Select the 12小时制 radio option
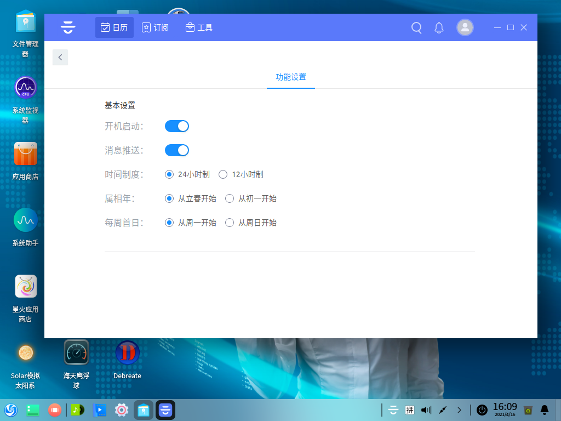The width and height of the screenshot is (561, 421). (x=241, y=174)
